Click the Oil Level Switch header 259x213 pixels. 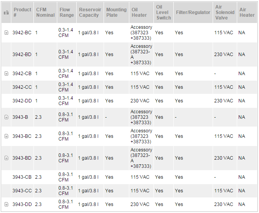pyautogui.click(x=163, y=12)
